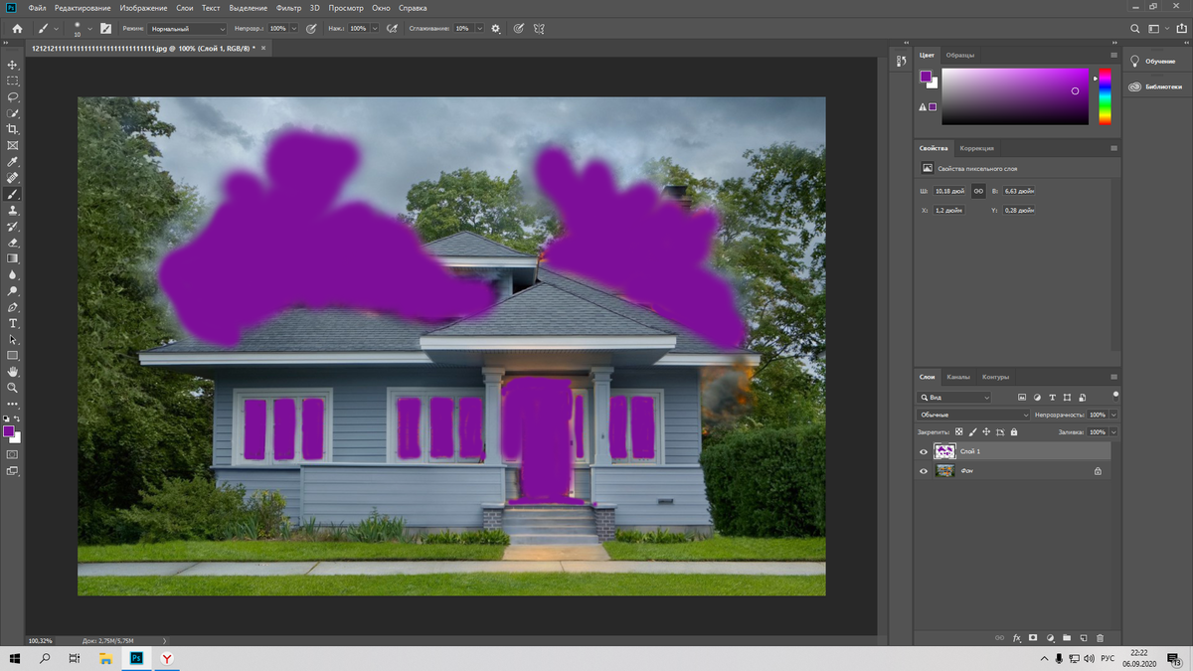
Task: Toggle lock image pixels brush icon
Action: (972, 432)
